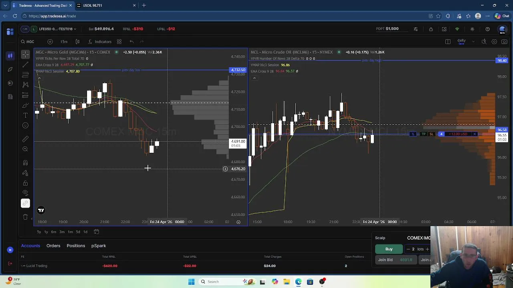This screenshot has height=288, width=513.
Task: Select the 5d date range
Action: pos(78,232)
